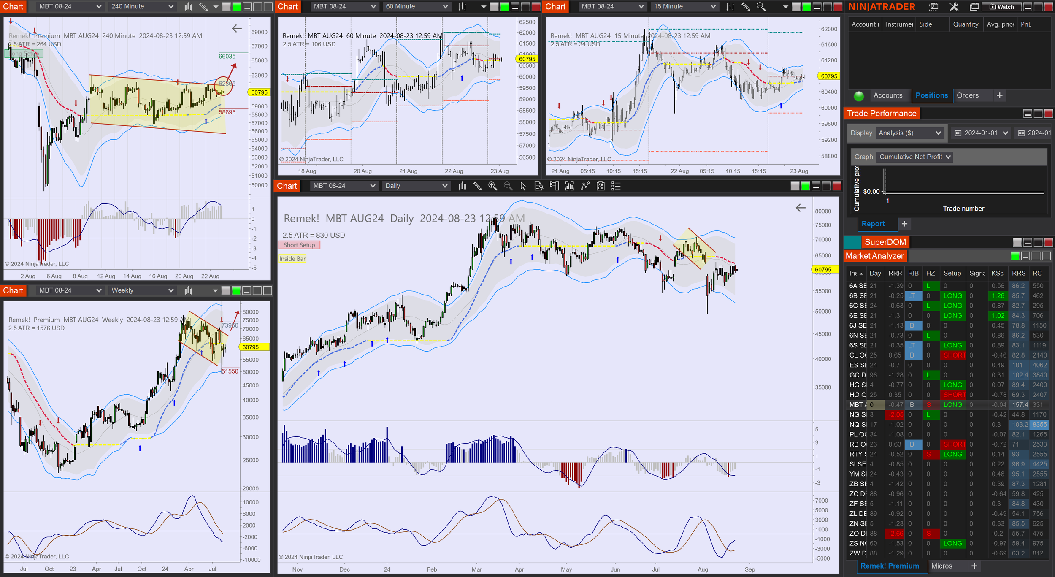This screenshot has width=1055, height=577.
Task: Open the Cumulative Net Profit graph dropdown
Action: pyautogui.click(x=914, y=157)
